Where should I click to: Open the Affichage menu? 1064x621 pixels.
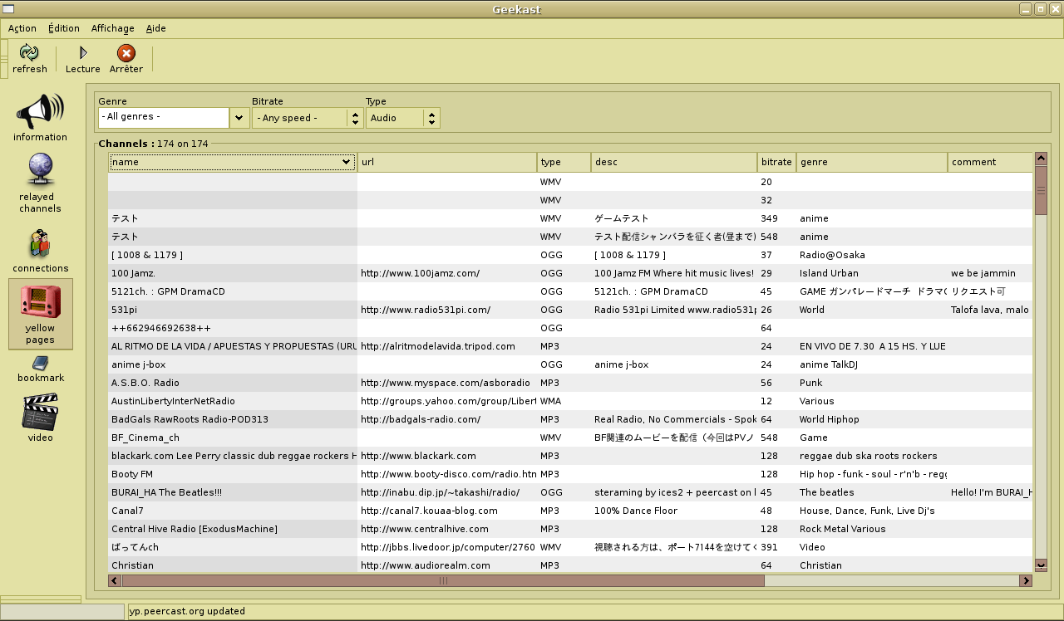[112, 28]
